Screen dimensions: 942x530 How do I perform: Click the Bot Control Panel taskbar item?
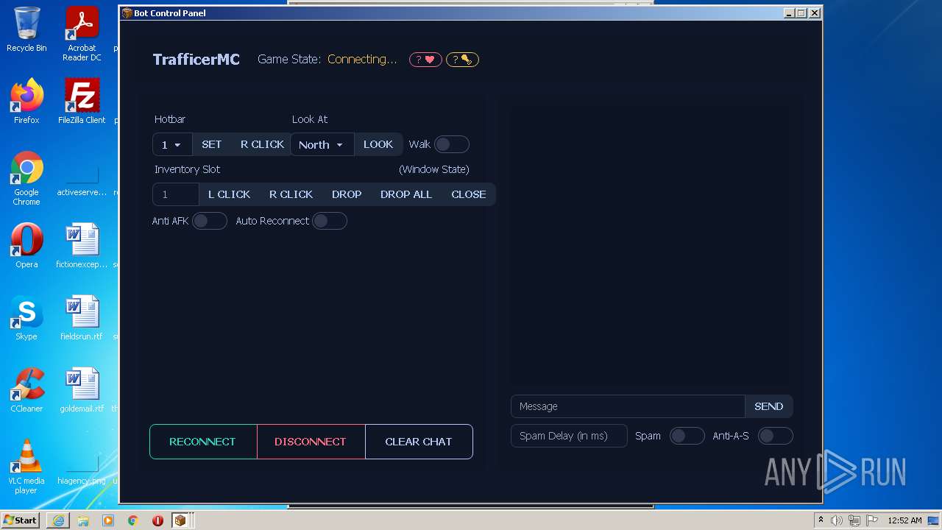click(x=183, y=520)
